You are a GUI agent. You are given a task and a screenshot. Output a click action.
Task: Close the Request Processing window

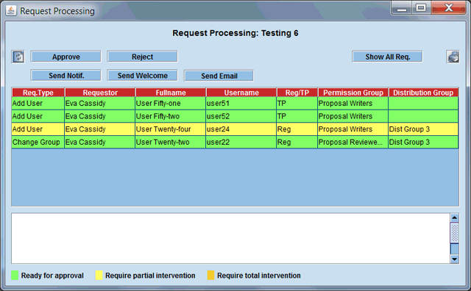448,8
